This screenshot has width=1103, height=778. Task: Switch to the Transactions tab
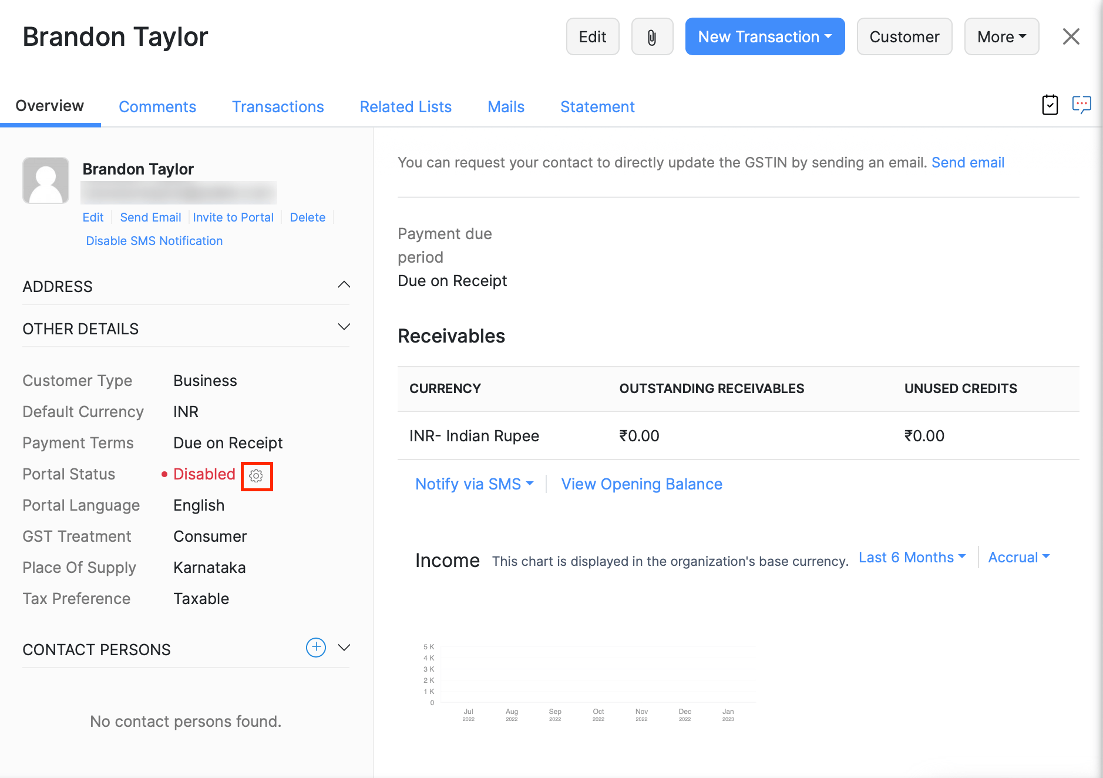point(278,107)
